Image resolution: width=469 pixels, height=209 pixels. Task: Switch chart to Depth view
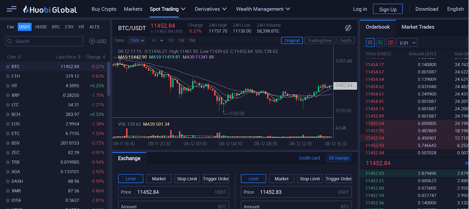pos(346,40)
